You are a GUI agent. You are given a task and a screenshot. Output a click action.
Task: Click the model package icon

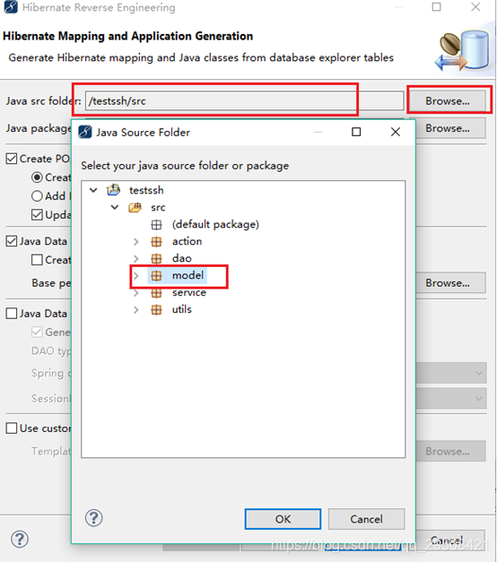[x=156, y=276]
